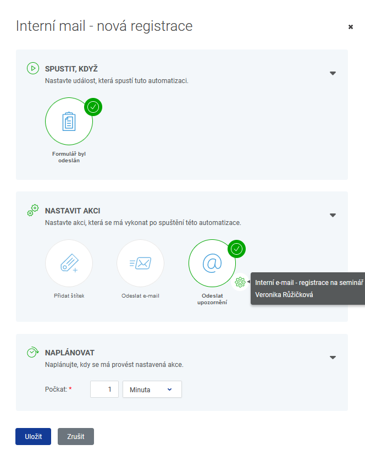Select the 'Formulář byl odeslán' trigger icon

click(69, 121)
